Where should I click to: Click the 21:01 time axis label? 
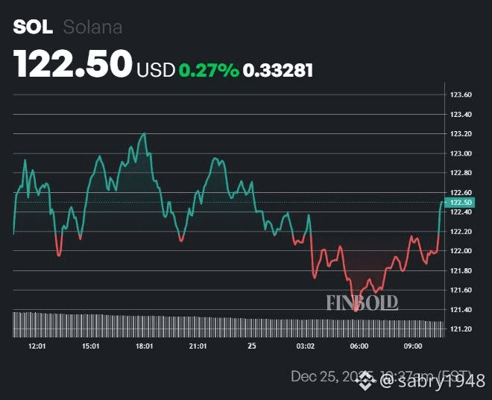click(x=198, y=346)
